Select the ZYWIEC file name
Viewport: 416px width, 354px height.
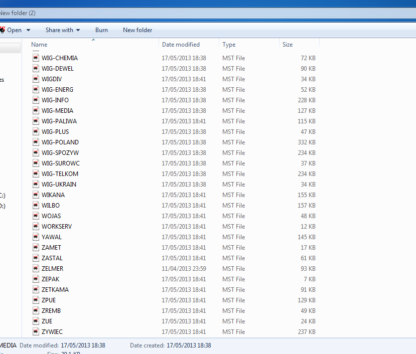[52, 332]
